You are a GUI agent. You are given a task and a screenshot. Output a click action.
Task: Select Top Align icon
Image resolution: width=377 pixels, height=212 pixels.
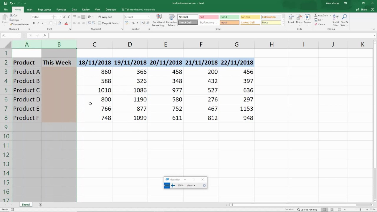tap(75, 17)
